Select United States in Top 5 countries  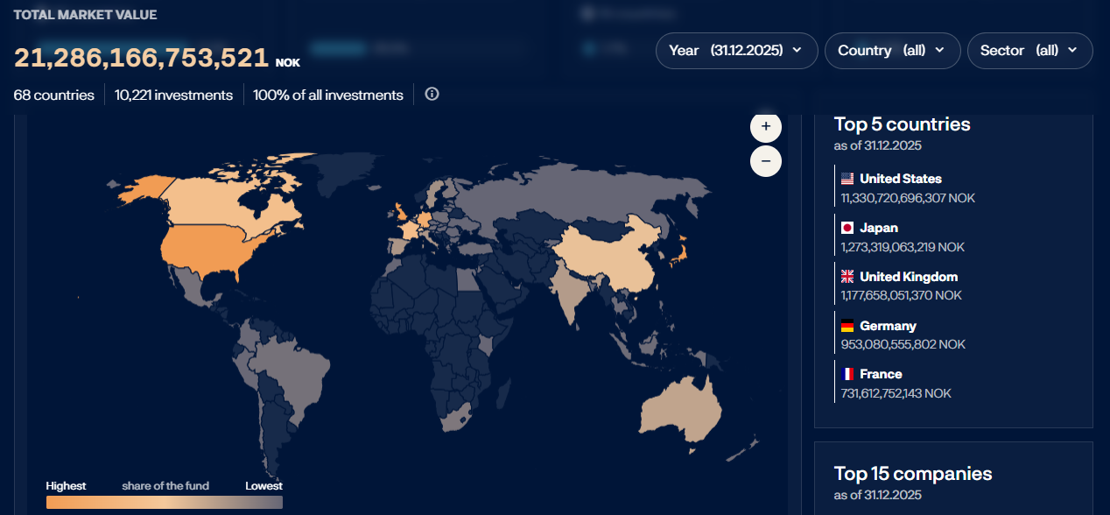901,179
